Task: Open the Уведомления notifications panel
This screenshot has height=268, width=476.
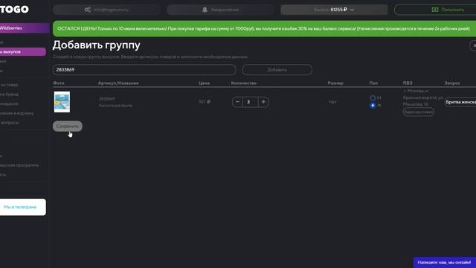Action: tap(220, 10)
